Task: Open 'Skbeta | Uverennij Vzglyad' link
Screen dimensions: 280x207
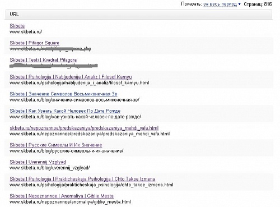Action: [38, 162]
